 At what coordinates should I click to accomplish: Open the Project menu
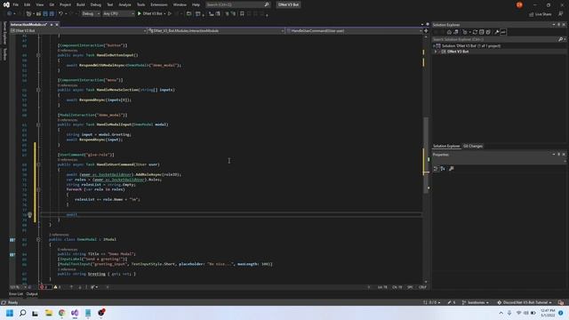pyautogui.click(x=65, y=4)
